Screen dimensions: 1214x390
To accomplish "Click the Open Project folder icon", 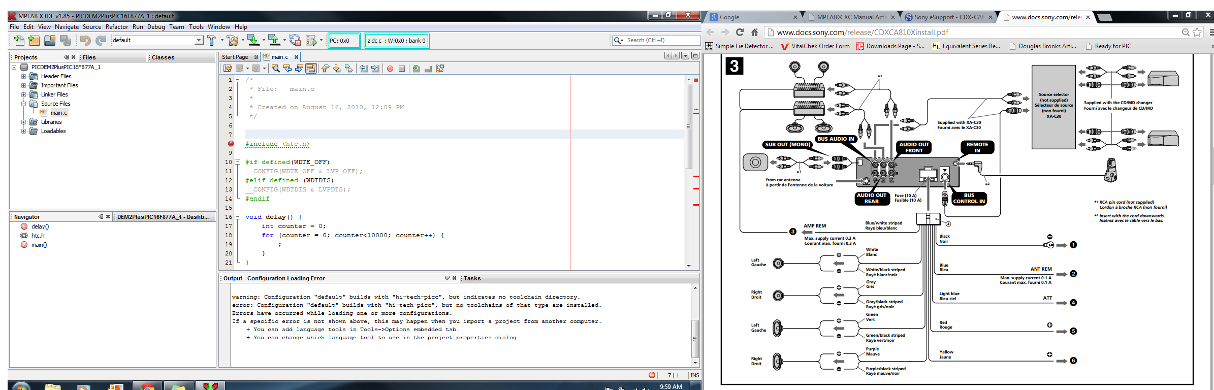I will [x=50, y=40].
